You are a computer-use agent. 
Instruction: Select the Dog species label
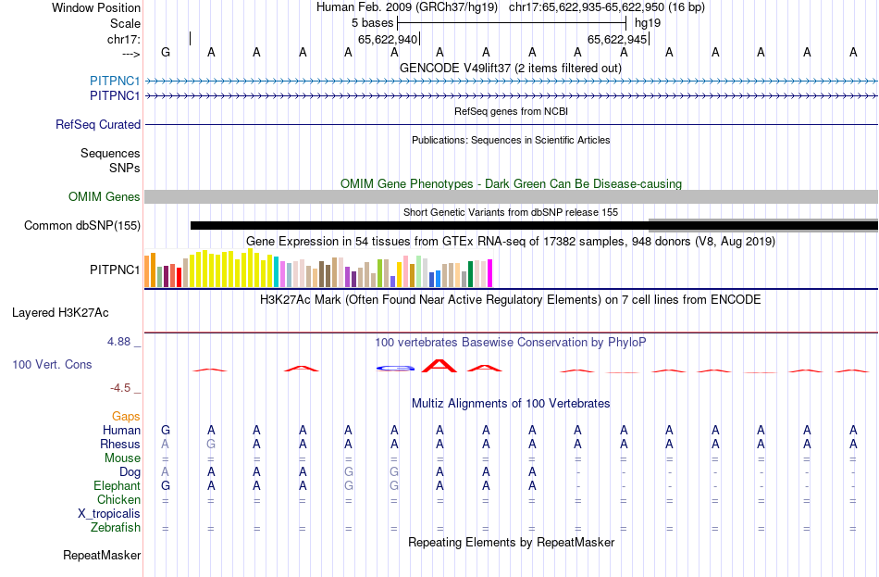coord(130,472)
